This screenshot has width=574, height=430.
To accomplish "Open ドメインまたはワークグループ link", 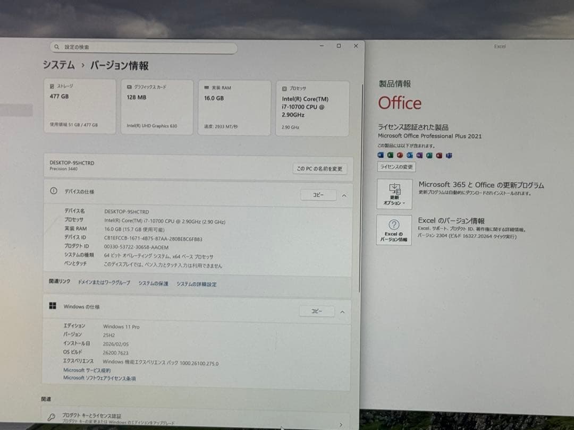I will pyautogui.click(x=104, y=282).
